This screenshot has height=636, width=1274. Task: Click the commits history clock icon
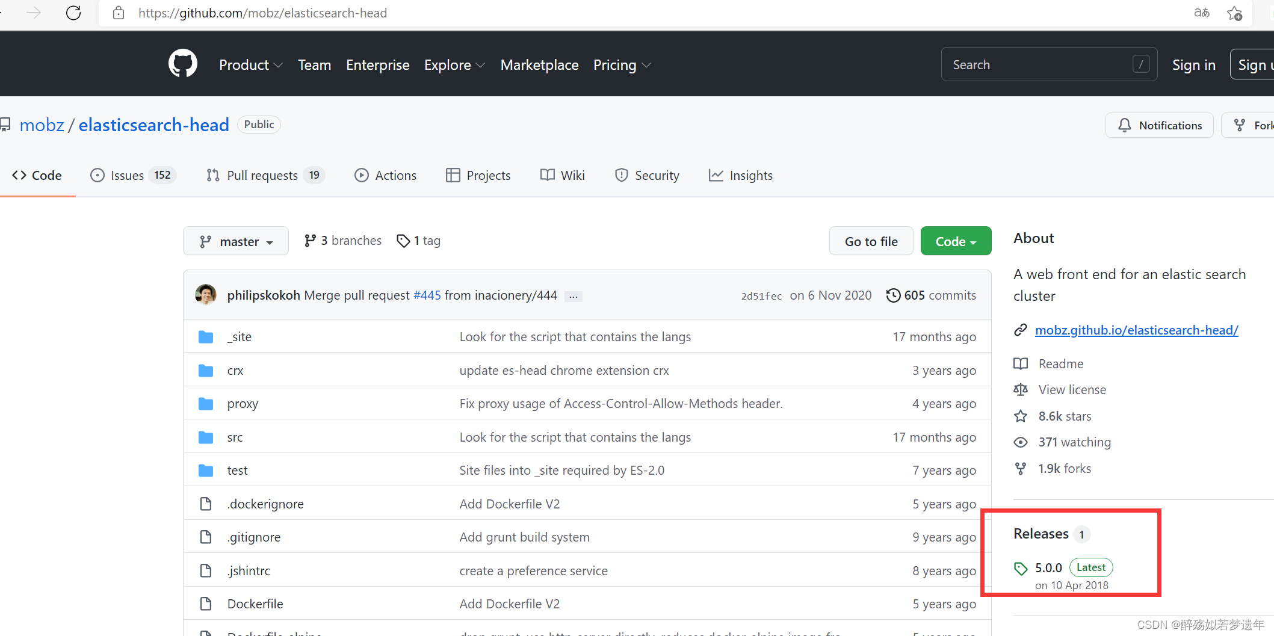(x=894, y=295)
